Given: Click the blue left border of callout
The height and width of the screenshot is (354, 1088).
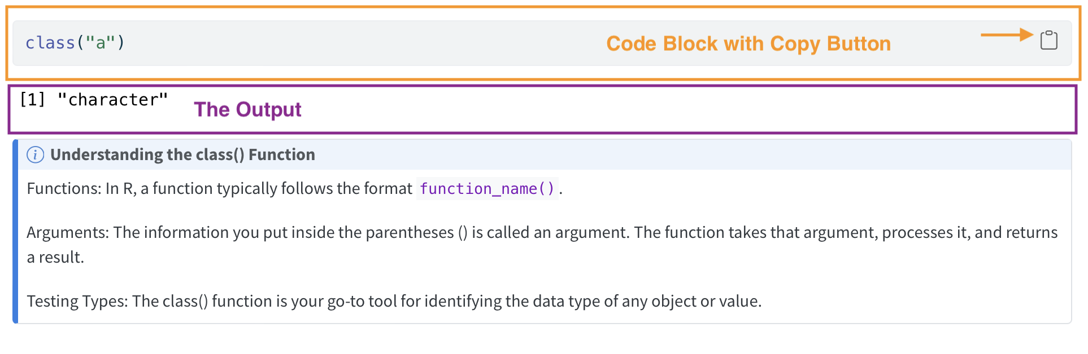Looking at the screenshot, I should click(x=15, y=231).
